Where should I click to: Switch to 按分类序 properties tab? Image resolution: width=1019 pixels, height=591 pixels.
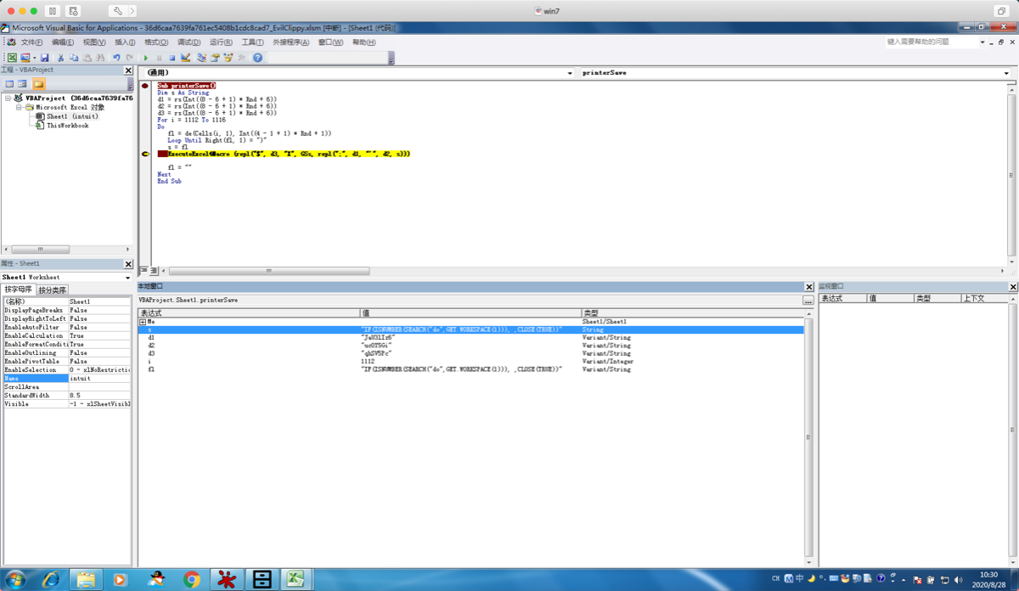52,290
